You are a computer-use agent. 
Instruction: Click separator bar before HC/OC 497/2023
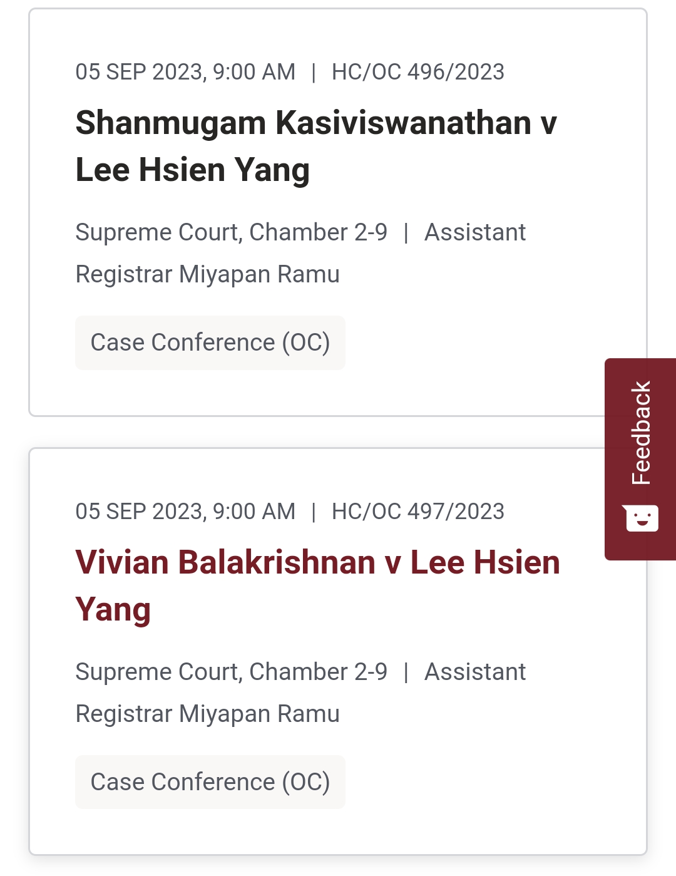pyautogui.click(x=314, y=512)
